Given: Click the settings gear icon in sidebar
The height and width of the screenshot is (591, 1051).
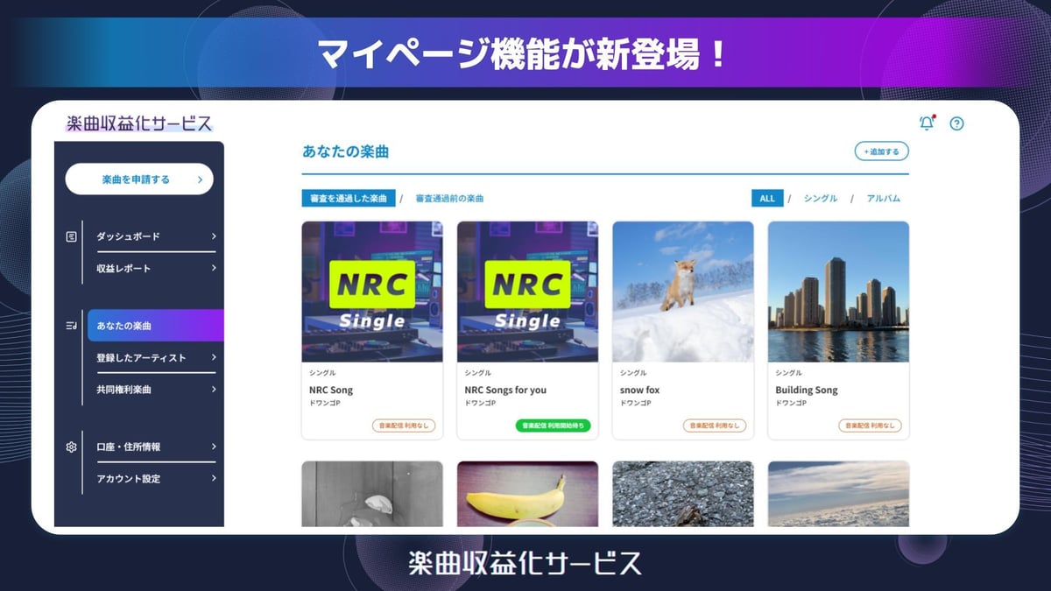Looking at the screenshot, I should pyautogui.click(x=72, y=447).
